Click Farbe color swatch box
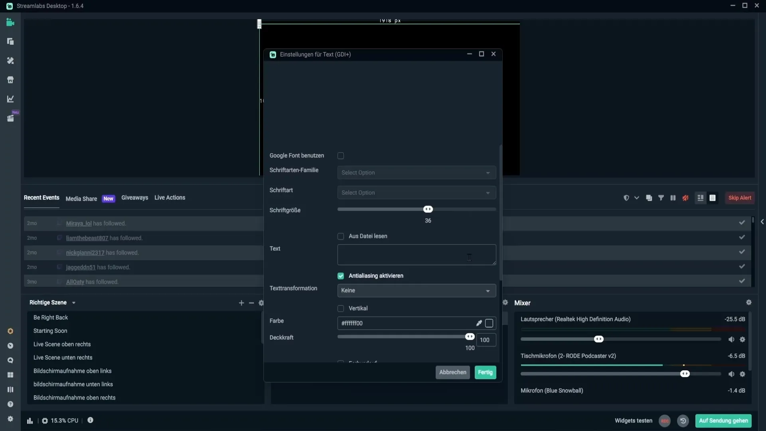766x431 pixels. 489,323
